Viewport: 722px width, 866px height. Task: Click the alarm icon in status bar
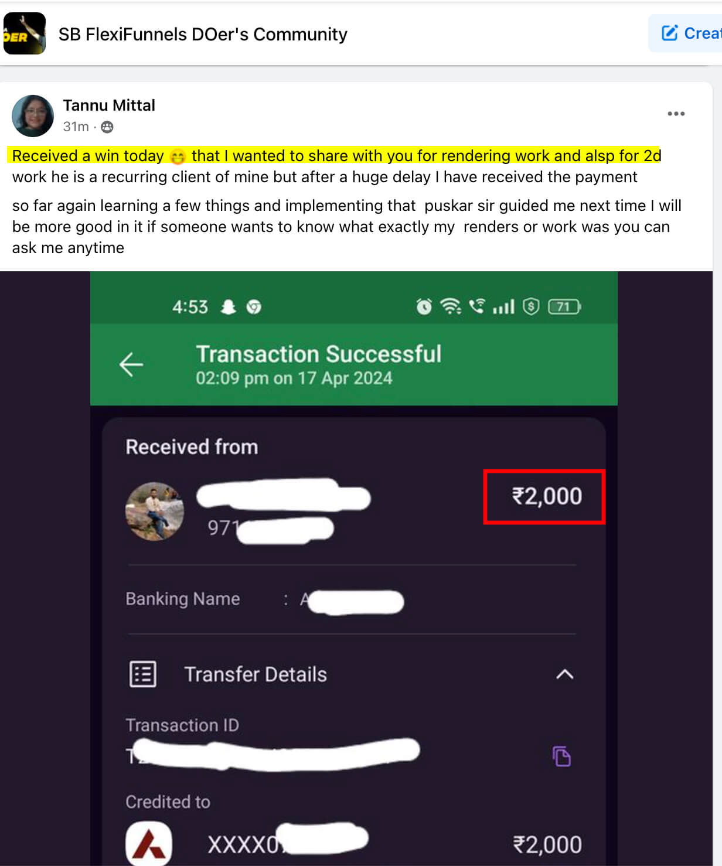(424, 306)
